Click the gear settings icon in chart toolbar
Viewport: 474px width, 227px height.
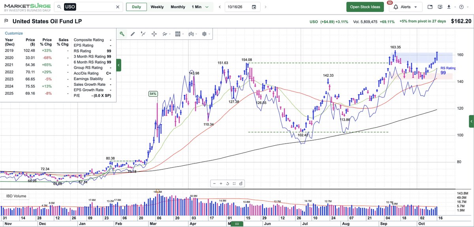[204, 34]
